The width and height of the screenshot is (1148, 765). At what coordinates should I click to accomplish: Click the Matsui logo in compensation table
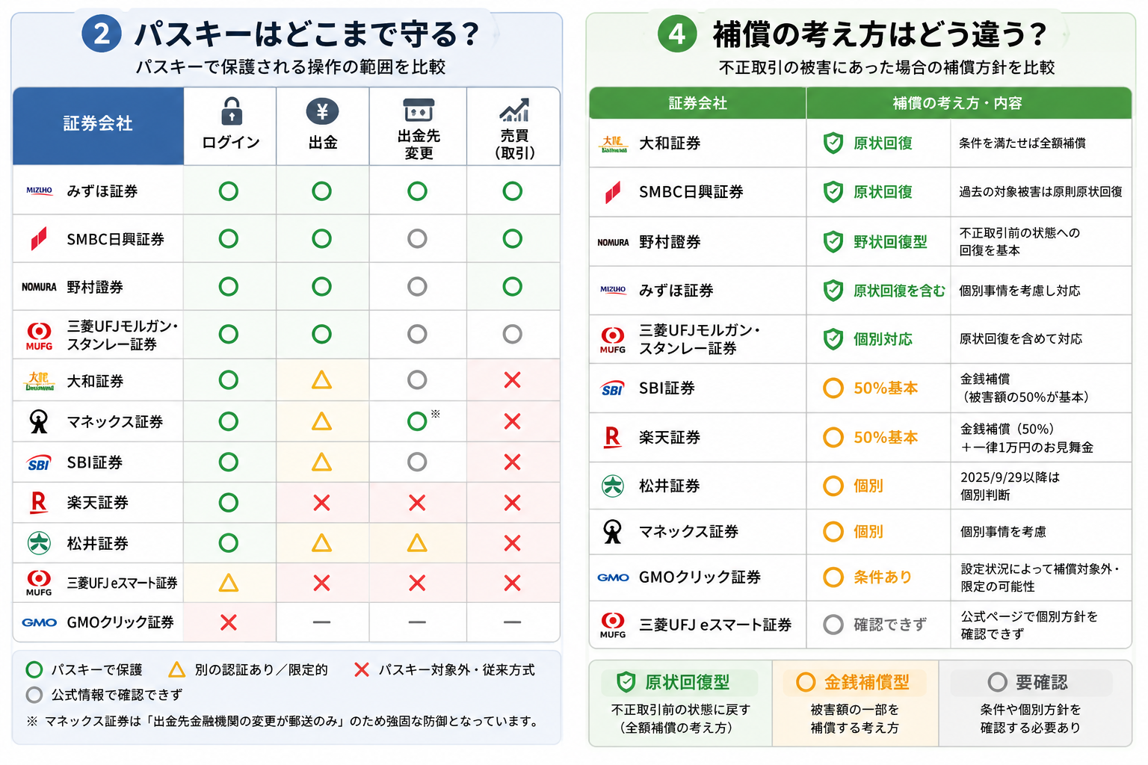point(613,486)
